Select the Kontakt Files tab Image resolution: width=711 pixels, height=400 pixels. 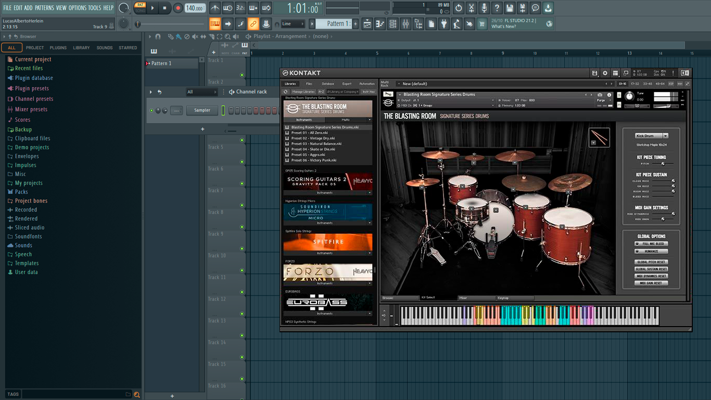(309, 84)
